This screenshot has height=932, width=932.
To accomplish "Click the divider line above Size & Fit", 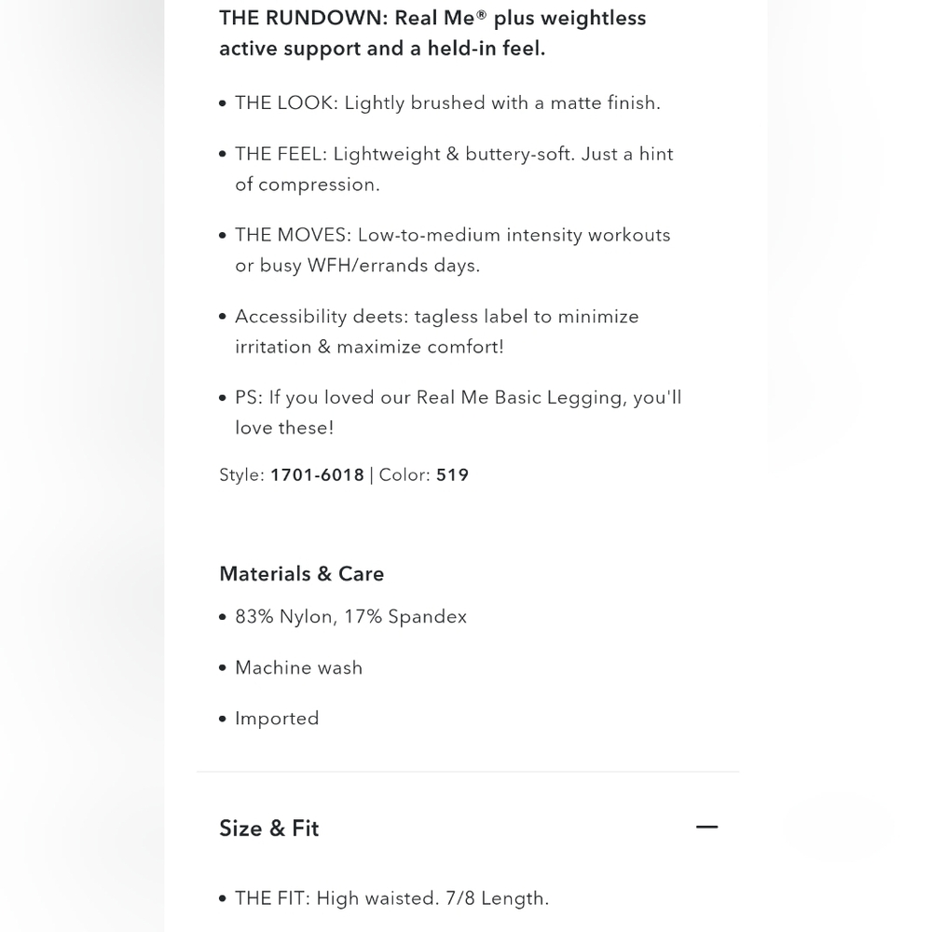I will click(x=468, y=772).
